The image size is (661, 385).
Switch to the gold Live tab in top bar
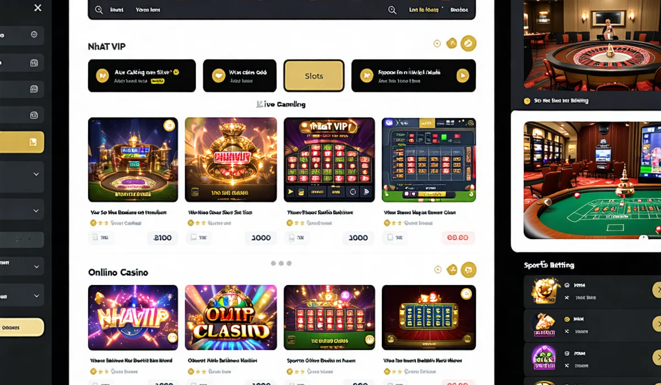(x=424, y=10)
